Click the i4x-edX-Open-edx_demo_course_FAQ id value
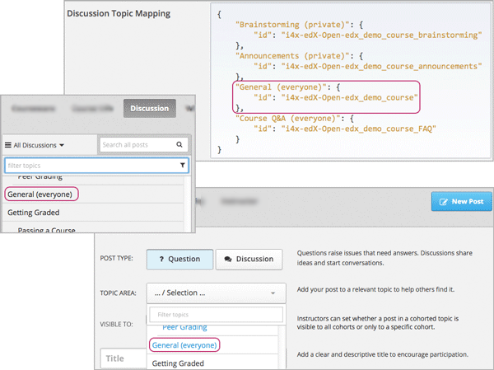 click(x=358, y=129)
